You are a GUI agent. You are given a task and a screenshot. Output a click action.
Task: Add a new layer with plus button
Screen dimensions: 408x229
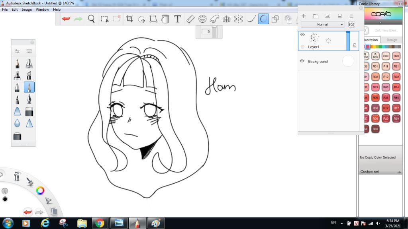click(x=303, y=16)
